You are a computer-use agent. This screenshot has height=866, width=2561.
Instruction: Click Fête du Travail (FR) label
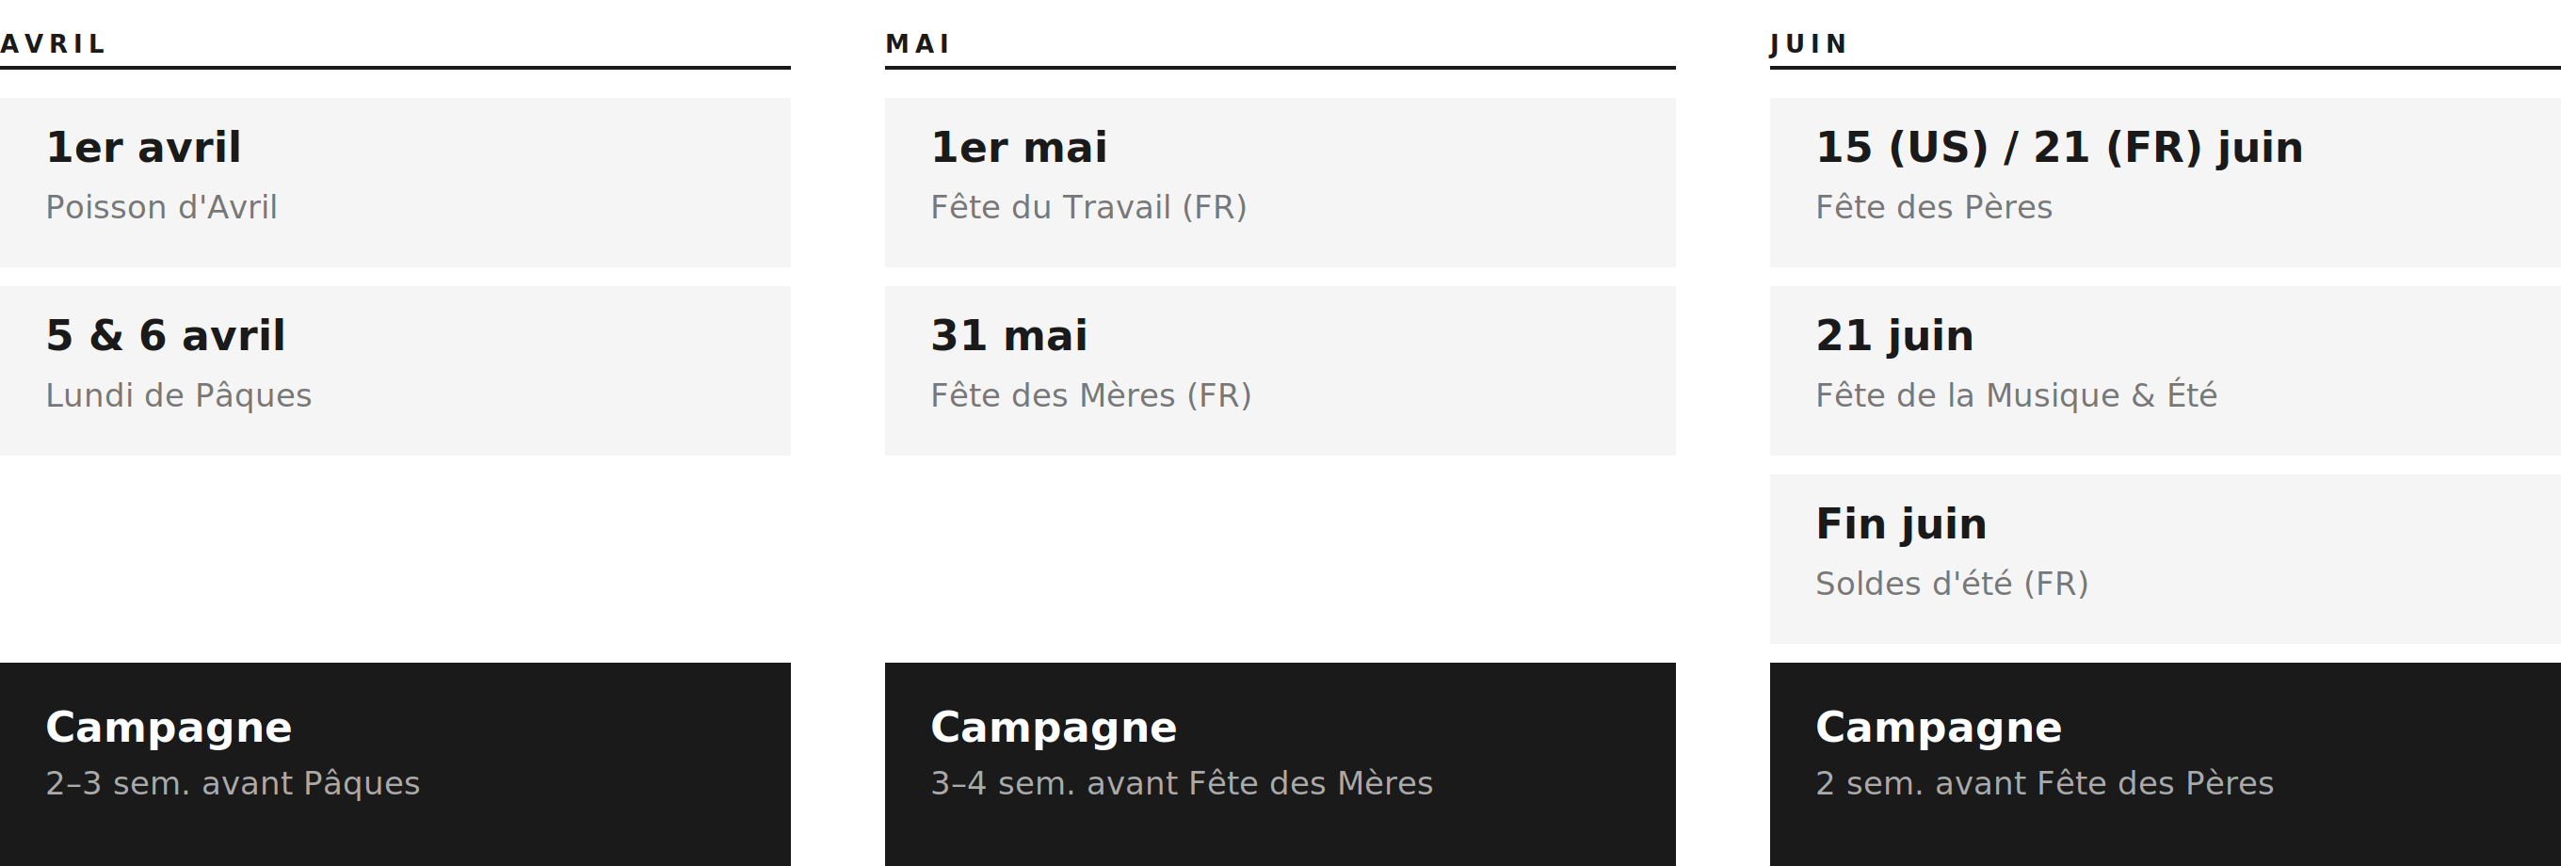tap(1087, 207)
